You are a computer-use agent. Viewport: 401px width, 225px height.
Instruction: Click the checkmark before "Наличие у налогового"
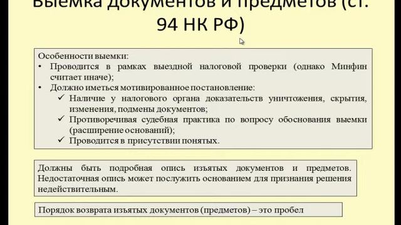coord(61,97)
